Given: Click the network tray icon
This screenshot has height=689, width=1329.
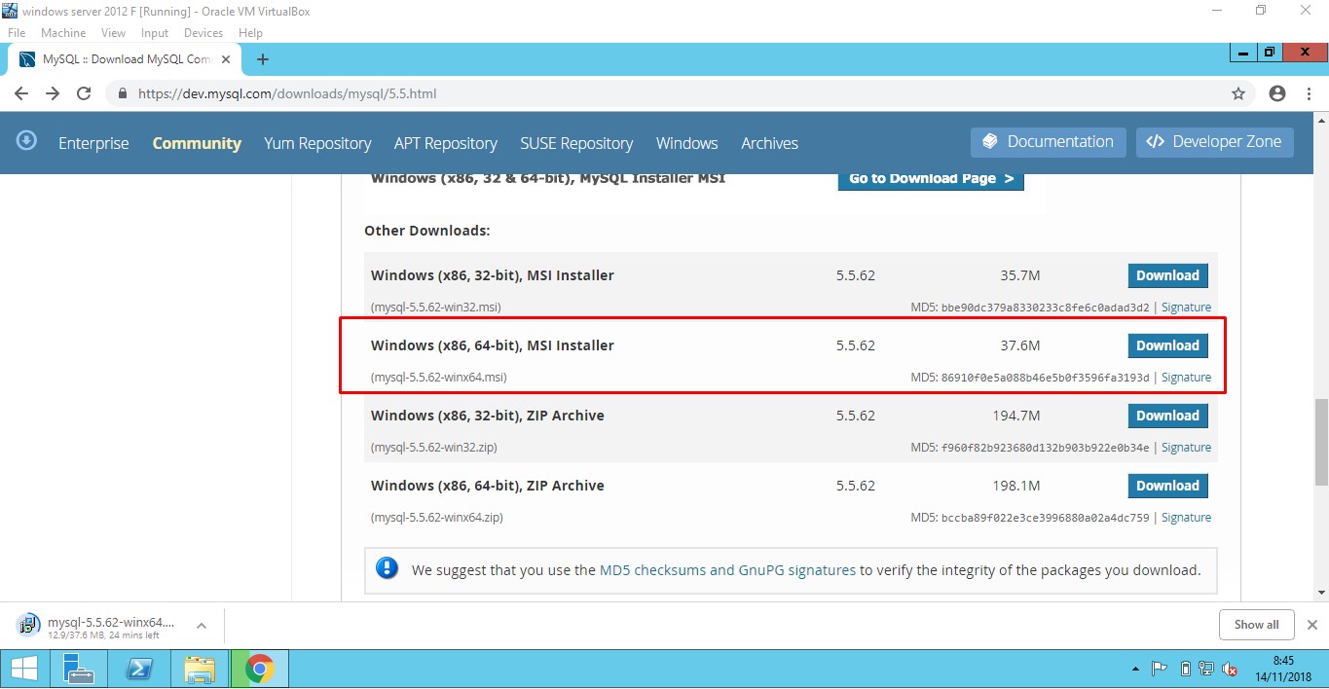Looking at the screenshot, I should (1207, 670).
